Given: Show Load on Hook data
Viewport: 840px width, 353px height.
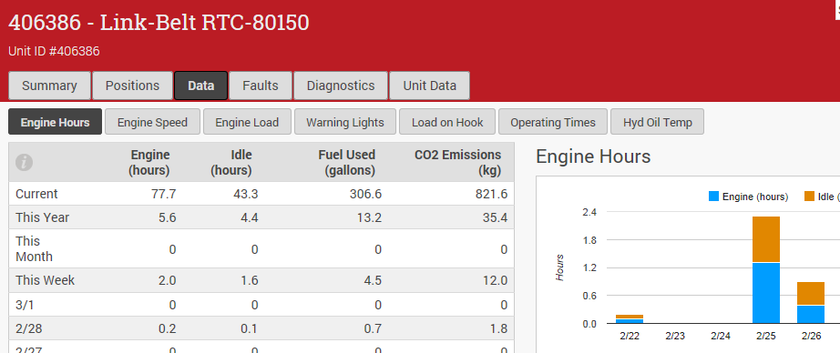Looking at the screenshot, I should click(447, 122).
